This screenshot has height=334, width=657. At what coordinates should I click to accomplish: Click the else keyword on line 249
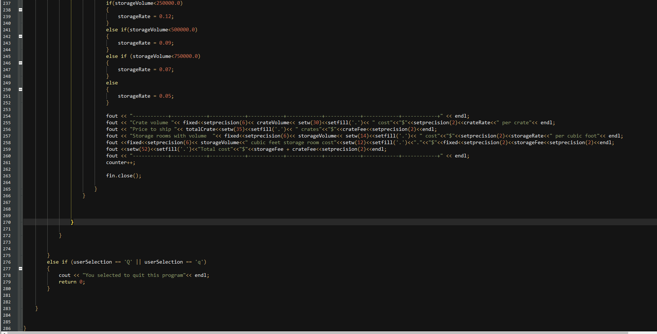pos(112,83)
